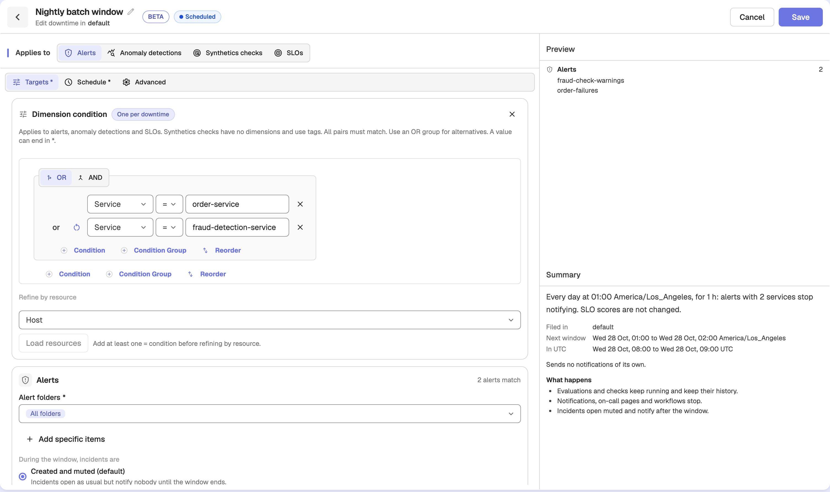Click the shield icon in the Alerts section header
830x492 pixels.
point(26,380)
